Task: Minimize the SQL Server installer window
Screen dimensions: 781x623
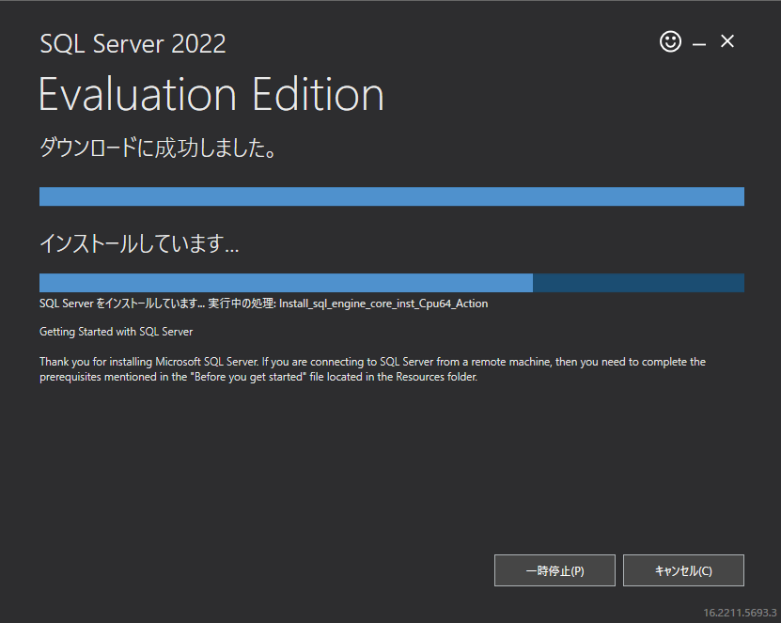Action: 699,44
